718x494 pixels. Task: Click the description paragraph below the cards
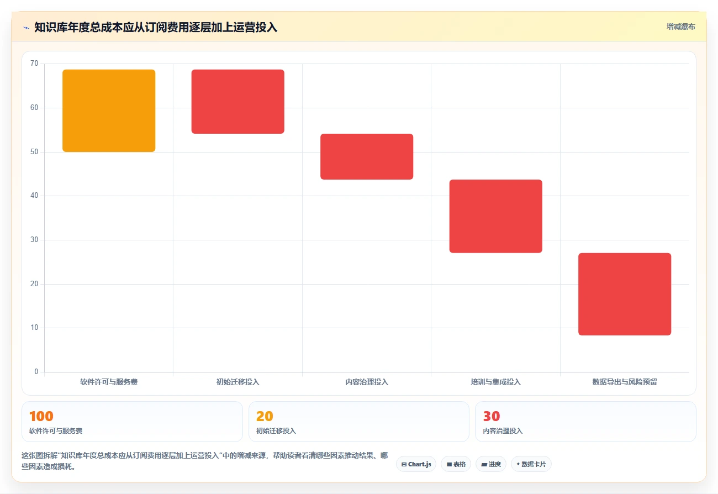click(204, 461)
